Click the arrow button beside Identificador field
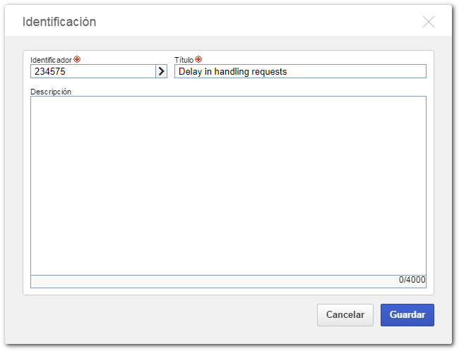Viewport: 459px width, 351px height. (x=161, y=71)
